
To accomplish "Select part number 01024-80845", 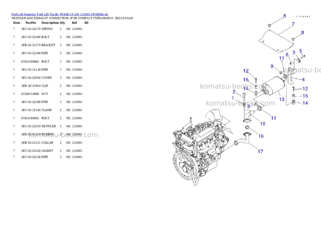I will tap(30, 61).
